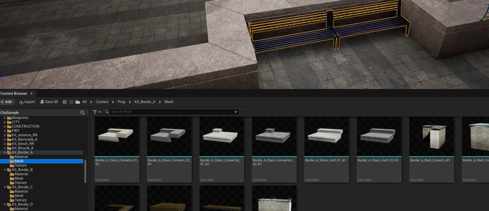Click Mesh folder icon under Kit_Border_C
Screen dimensions: 489x211
(12, 196)
